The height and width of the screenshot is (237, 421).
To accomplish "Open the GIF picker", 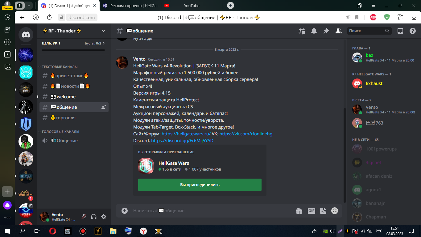I will [312, 211].
